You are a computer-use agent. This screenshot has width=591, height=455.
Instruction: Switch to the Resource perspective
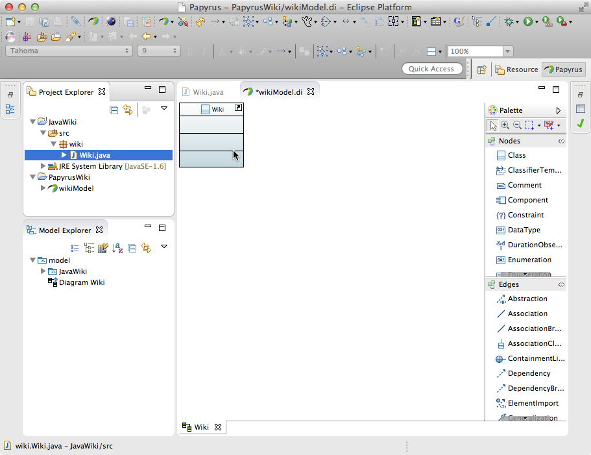click(x=516, y=69)
